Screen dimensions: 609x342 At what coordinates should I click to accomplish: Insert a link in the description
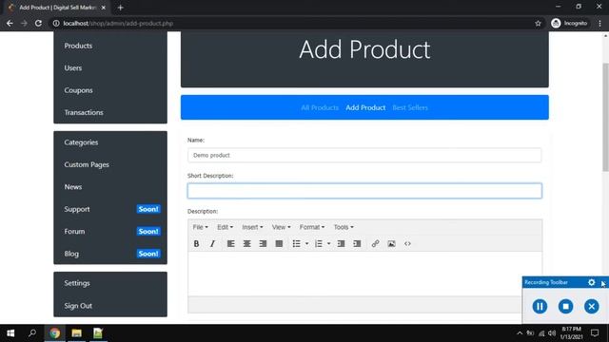(x=375, y=243)
